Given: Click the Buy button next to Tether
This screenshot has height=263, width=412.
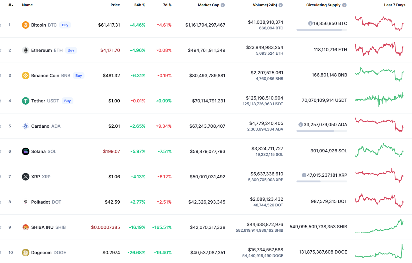Looking at the screenshot, I should (x=67, y=101).
